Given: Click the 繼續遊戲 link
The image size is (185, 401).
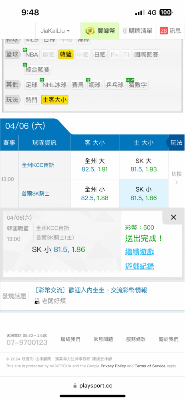Looking at the screenshot, I should pos(139,252).
